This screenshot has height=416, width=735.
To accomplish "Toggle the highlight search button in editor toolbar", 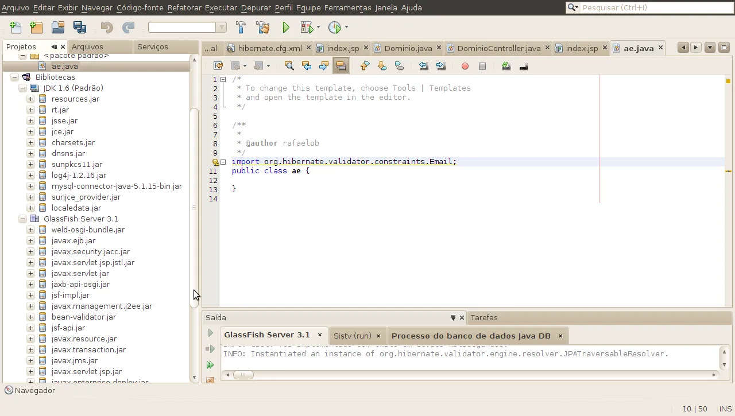I will click(341, 67).
